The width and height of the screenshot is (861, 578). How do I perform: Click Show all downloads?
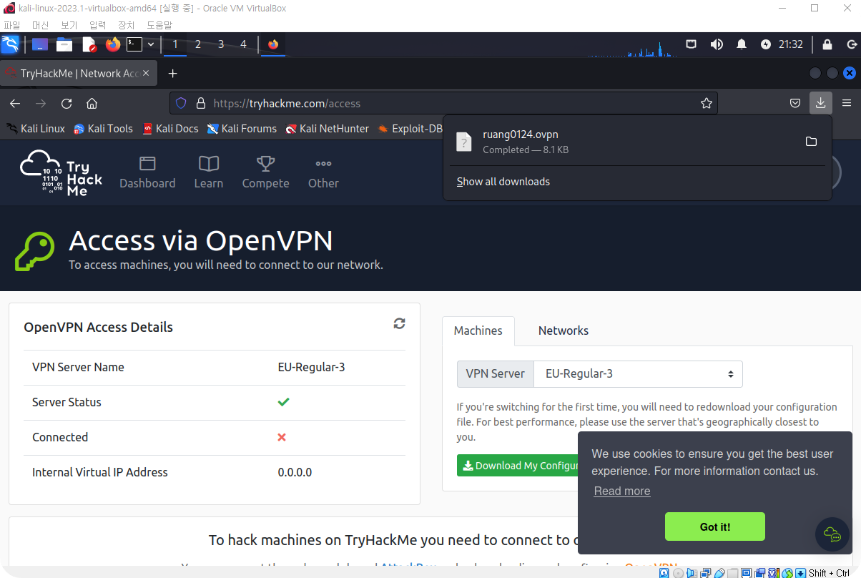click(x=503, y=182)
